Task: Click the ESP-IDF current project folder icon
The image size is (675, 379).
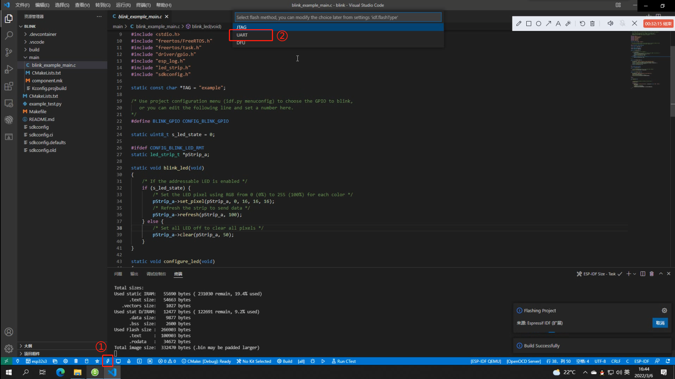Action: 55,361
